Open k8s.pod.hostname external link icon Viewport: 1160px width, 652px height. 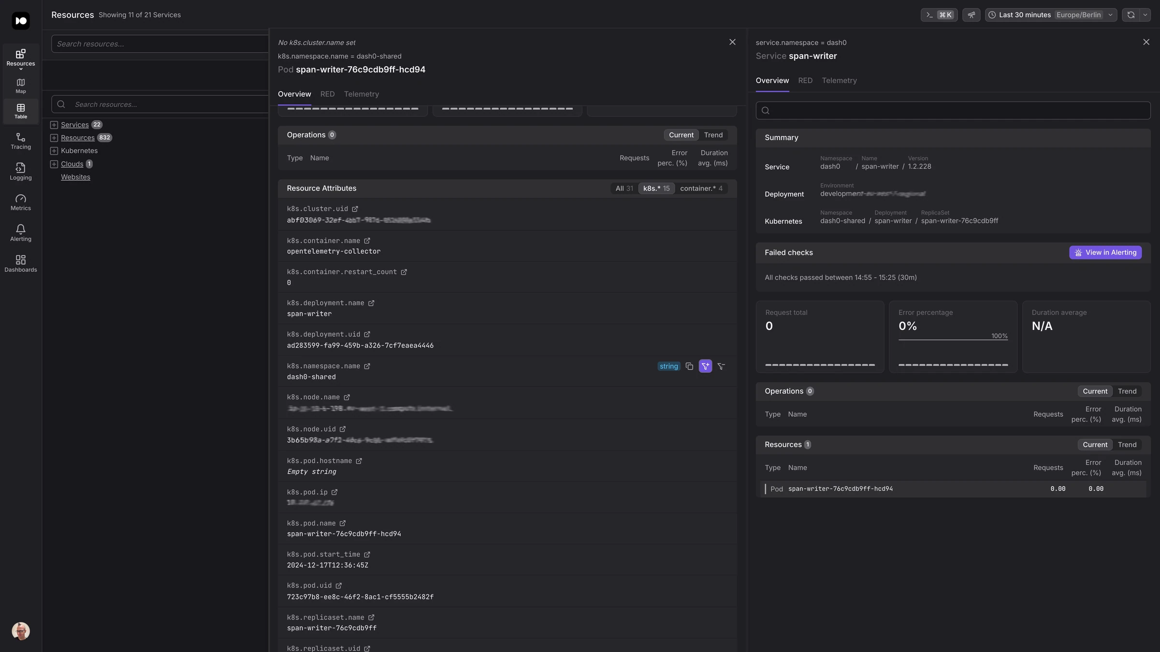click(x=359, y=461)
